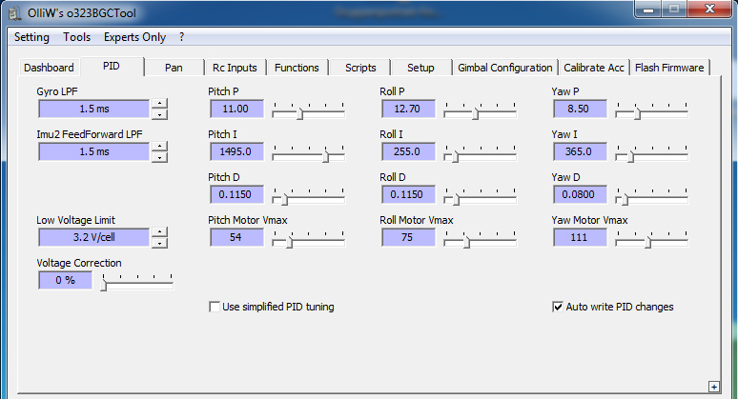Enable Use simplified PID tuning checkbox
The image size is (738, 399).
tap(215, 307)
